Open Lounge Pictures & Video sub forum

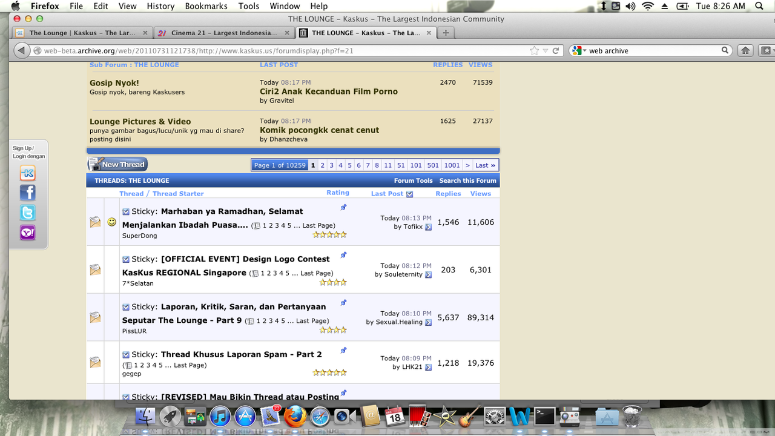(140, 122)
